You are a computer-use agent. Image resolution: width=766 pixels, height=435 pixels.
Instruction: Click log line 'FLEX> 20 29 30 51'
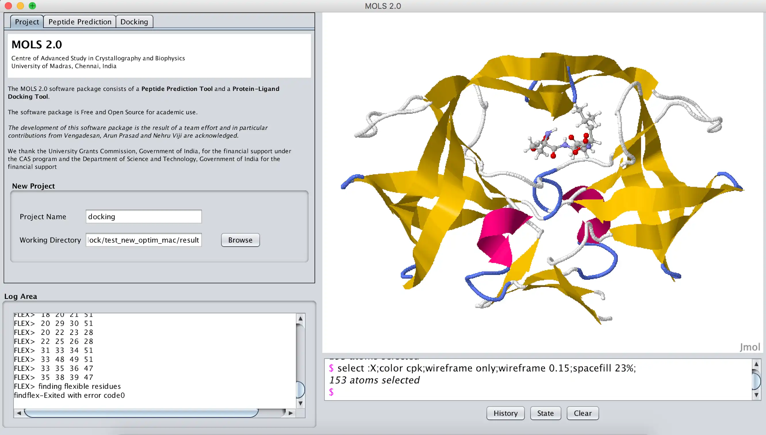click(54, 323)
